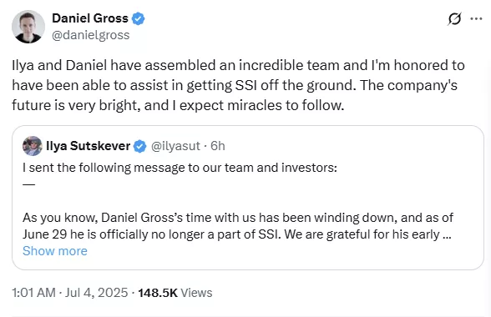Viewport: 491px width, 317px height.
Task: Click the 'As you know, Daniel Gross's time' line
Action: click(238, 218)
